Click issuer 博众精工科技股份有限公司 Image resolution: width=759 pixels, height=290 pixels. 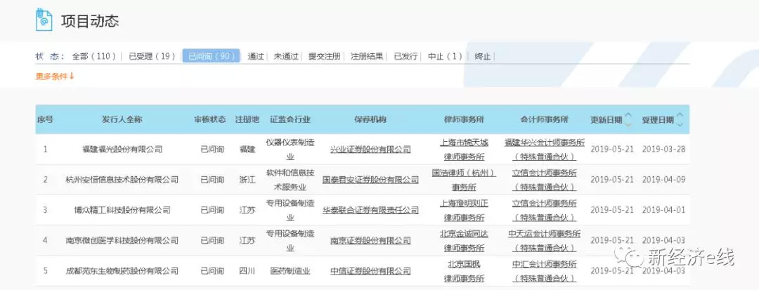(x=122, y=210)
